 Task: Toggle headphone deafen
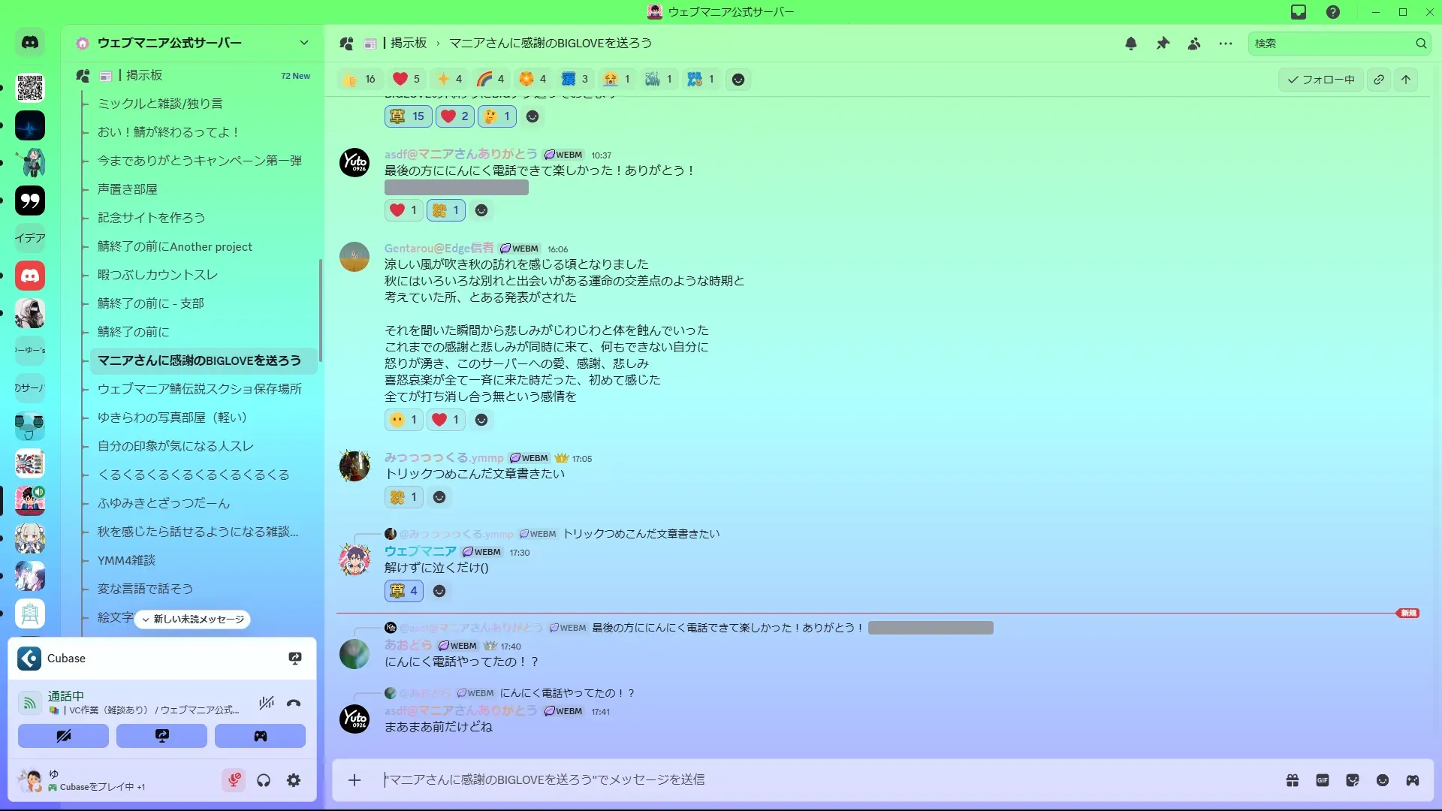[264, 781]
